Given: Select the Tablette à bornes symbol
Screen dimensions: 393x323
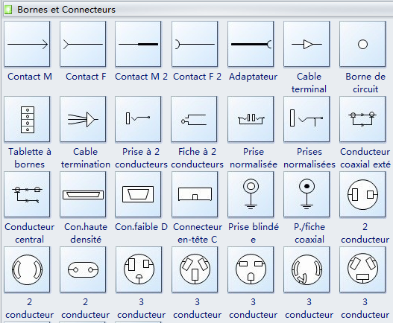Looking at the screenshot, I should 27,119.
